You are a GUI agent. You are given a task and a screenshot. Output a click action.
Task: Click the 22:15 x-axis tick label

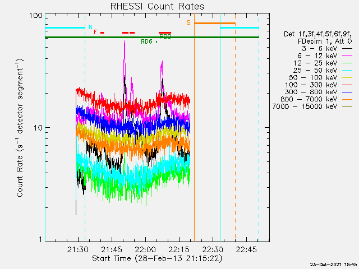[x=179, y=249]
